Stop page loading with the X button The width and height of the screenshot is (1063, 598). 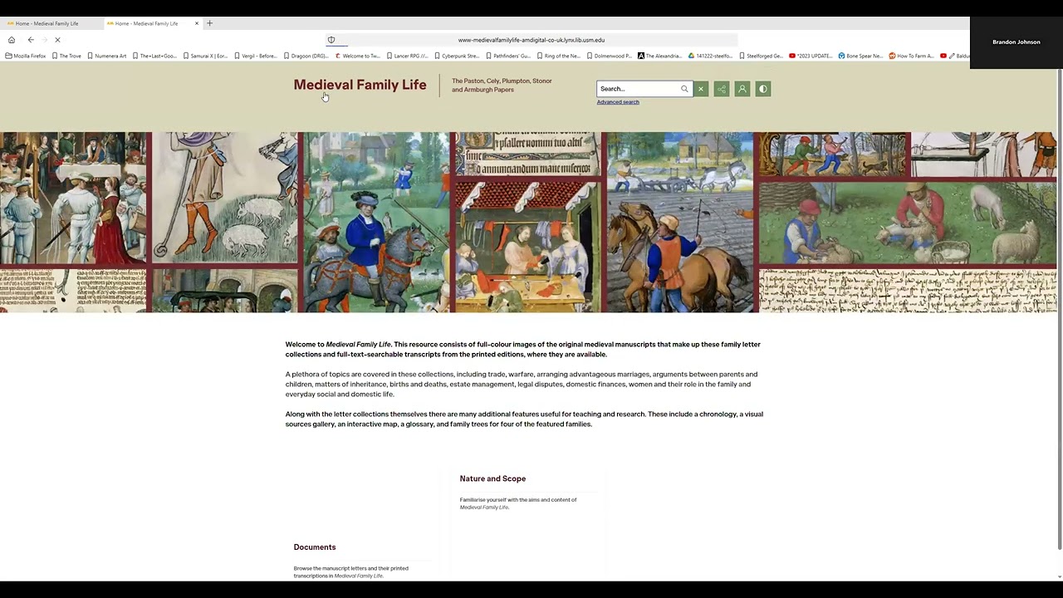[x=57, y=40]
